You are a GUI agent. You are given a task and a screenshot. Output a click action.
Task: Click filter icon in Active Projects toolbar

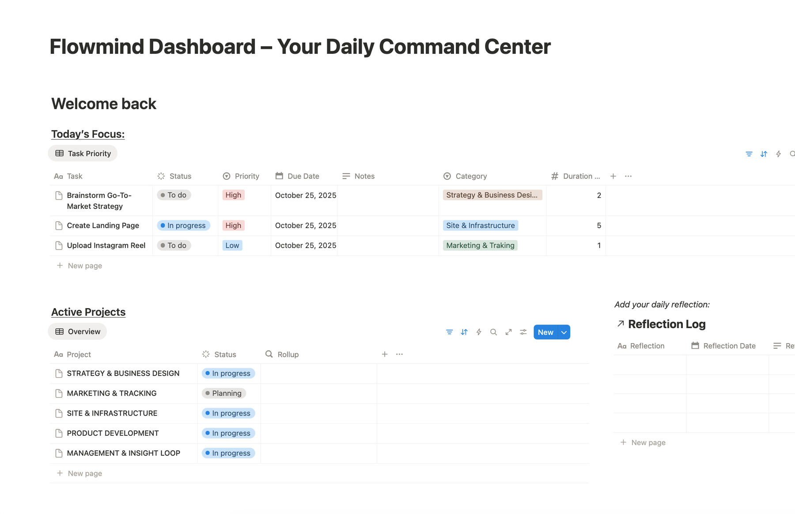[x=449, y=332]
